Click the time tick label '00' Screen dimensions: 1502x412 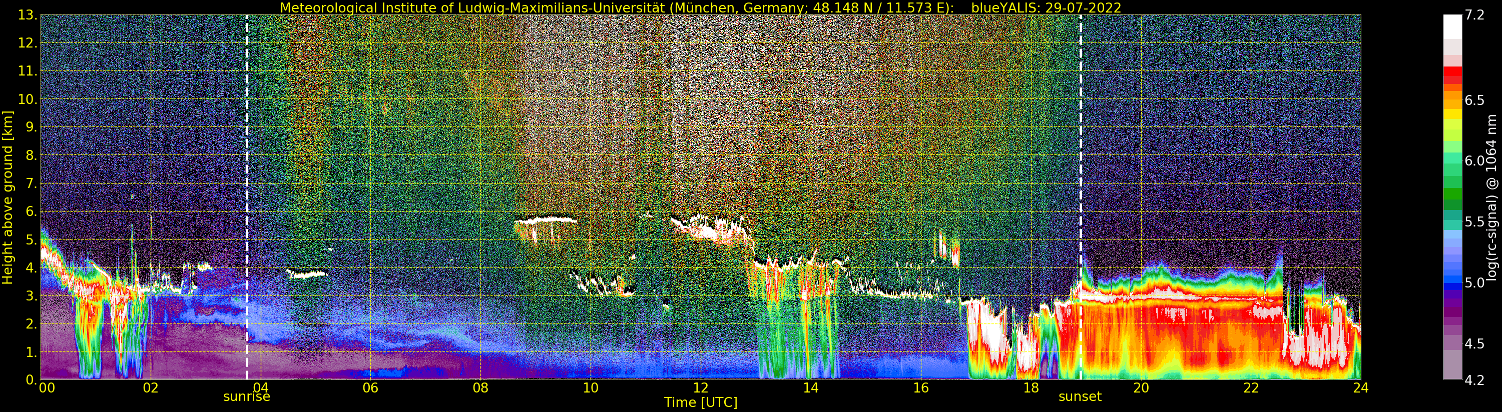point(47,388)
